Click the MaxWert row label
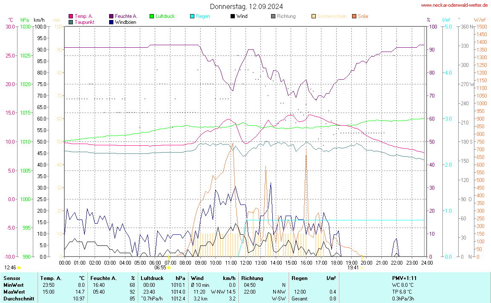This screenshot has width=491, height=303. tap(13, 292)
